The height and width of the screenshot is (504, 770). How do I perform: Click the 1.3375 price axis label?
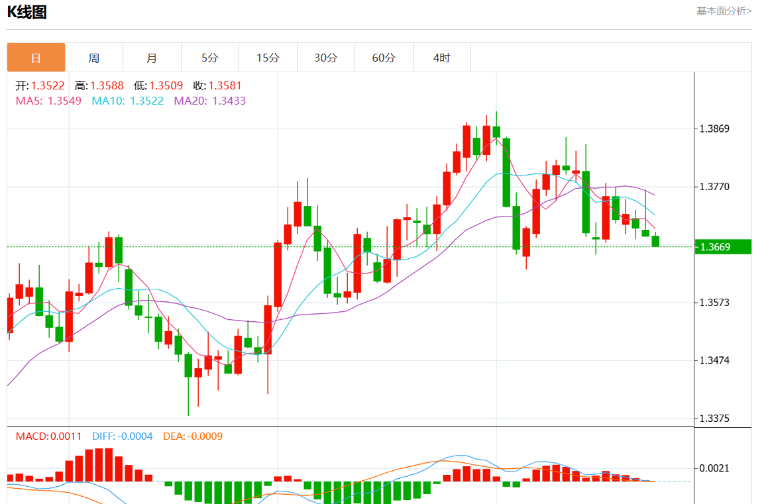pyautogui.click(x=714, y=418)
